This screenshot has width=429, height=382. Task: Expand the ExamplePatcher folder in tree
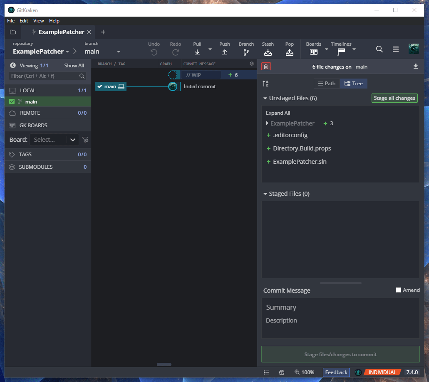(x=267, y=123)
